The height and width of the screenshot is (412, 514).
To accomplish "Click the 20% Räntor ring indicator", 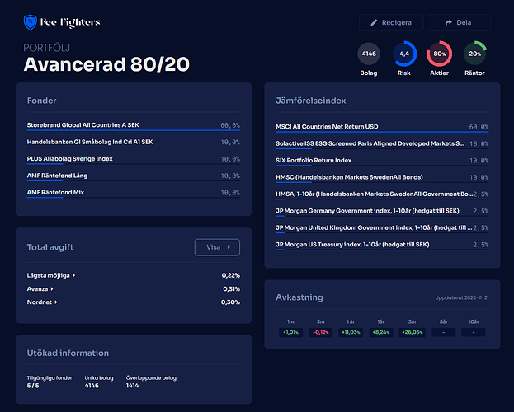I will pos(474,54).
